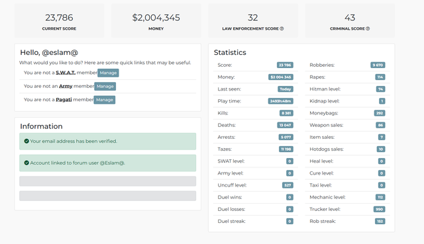
Task: Click the email verified checkmark icon
Action: (x=26, y=141)
